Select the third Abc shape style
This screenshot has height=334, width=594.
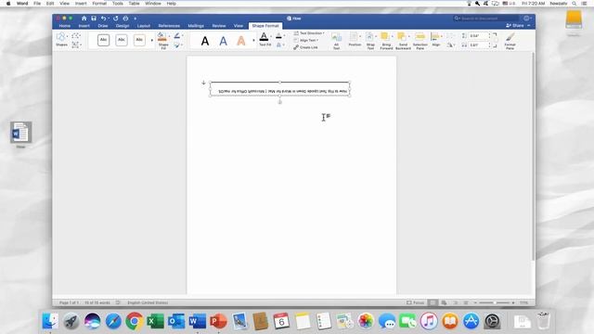pyautogui.click(x=139, y=40)
